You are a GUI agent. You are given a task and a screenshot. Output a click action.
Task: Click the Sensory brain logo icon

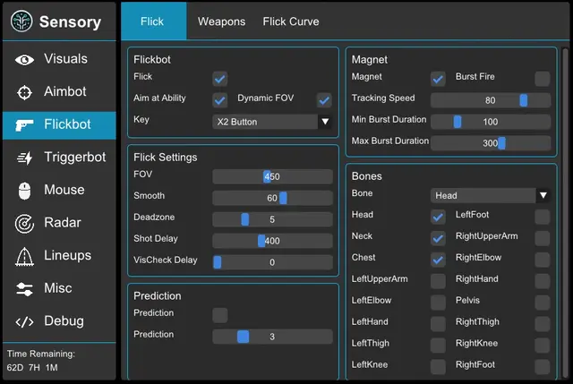click(21, 21)
